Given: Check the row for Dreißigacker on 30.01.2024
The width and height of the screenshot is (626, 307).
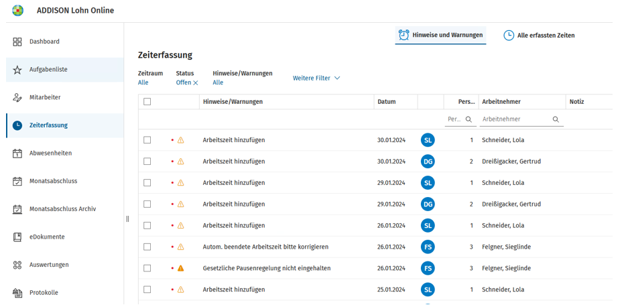Looking at the screenshot, I should click(x=147, y=162).
